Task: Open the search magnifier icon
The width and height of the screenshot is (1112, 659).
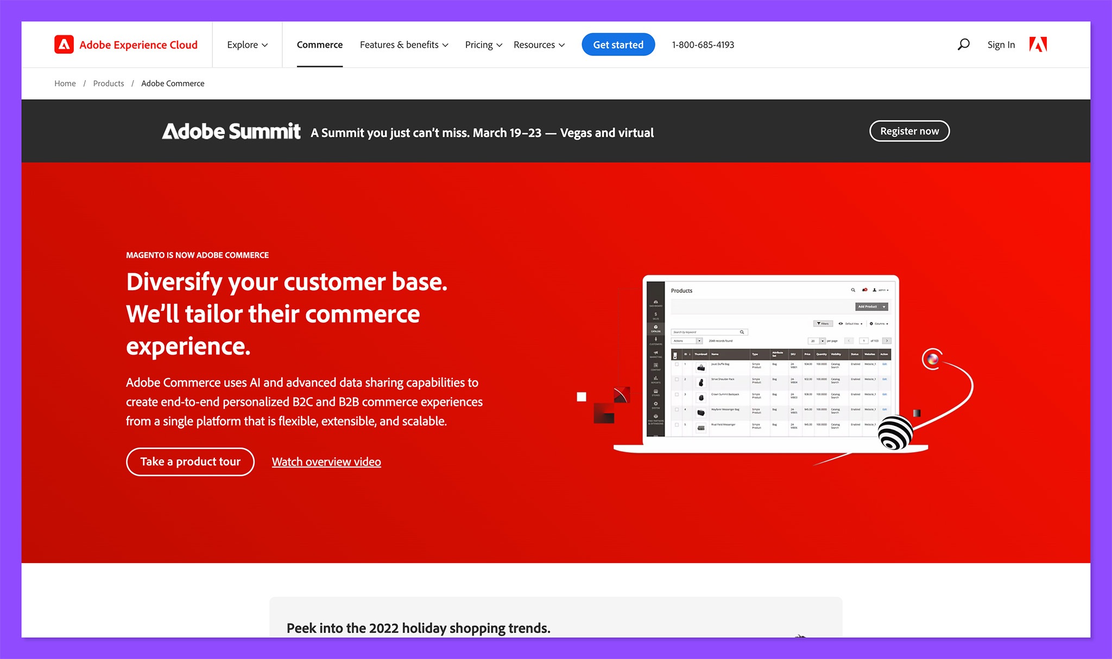Action: click(963, 44)
